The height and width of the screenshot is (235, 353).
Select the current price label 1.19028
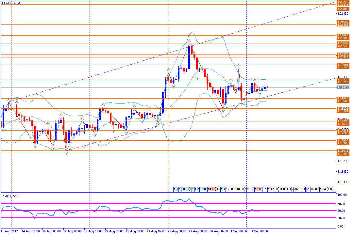click(x=343, y=87)
